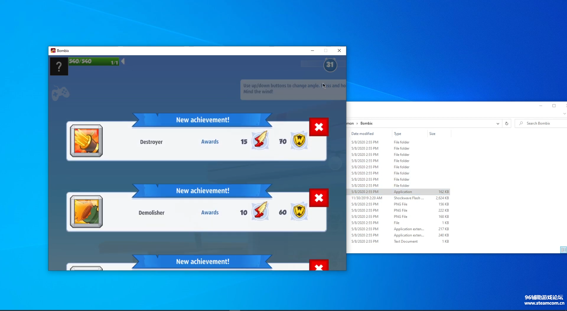Expand the address bar history dropdown

498,124
